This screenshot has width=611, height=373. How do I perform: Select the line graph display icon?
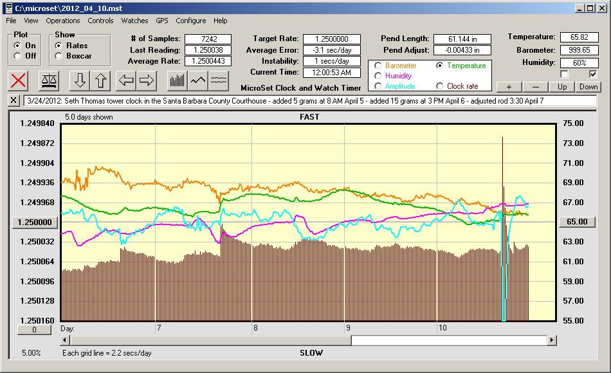coord(198,80)
